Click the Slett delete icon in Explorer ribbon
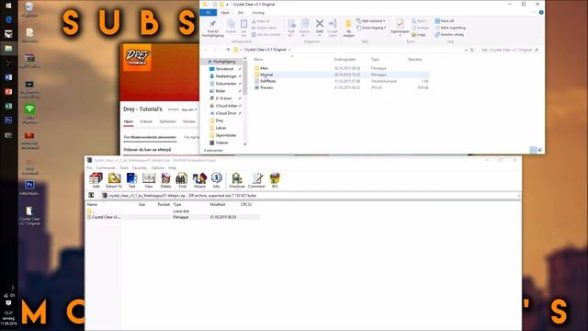The image size is (588, 331). tap(320, 27)
